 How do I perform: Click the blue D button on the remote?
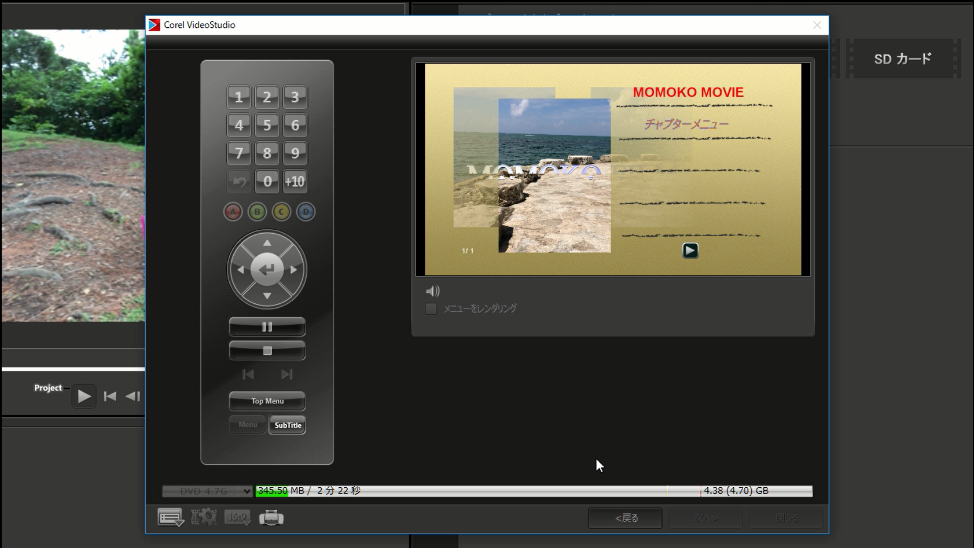pyautogui.click(x=306, y=212)
